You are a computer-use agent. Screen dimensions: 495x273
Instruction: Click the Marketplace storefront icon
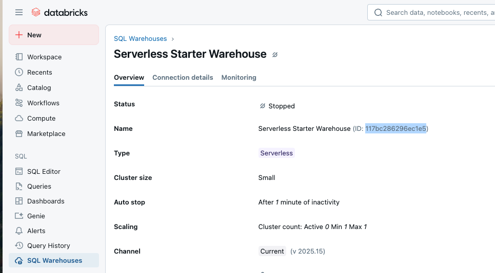click(x=19, y=133)
